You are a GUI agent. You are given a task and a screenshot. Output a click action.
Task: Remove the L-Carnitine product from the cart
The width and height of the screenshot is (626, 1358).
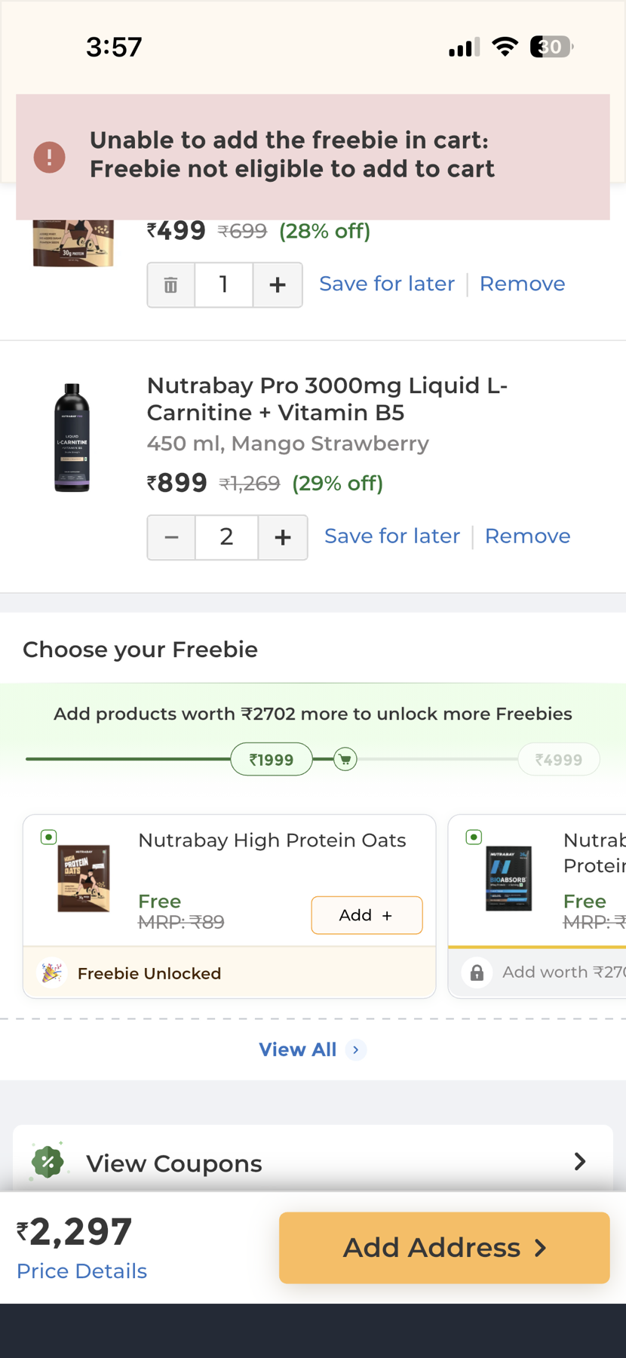coord(527,536)
